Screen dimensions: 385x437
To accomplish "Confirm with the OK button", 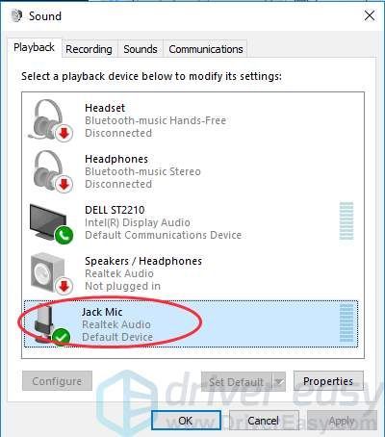I will (x=186, y=420).
